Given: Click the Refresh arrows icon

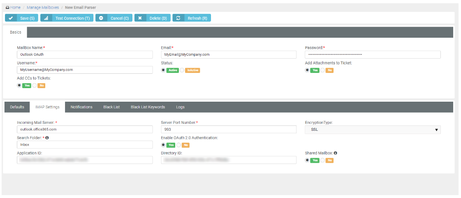Looking at the screenshot, I should [x=178, y=18].
